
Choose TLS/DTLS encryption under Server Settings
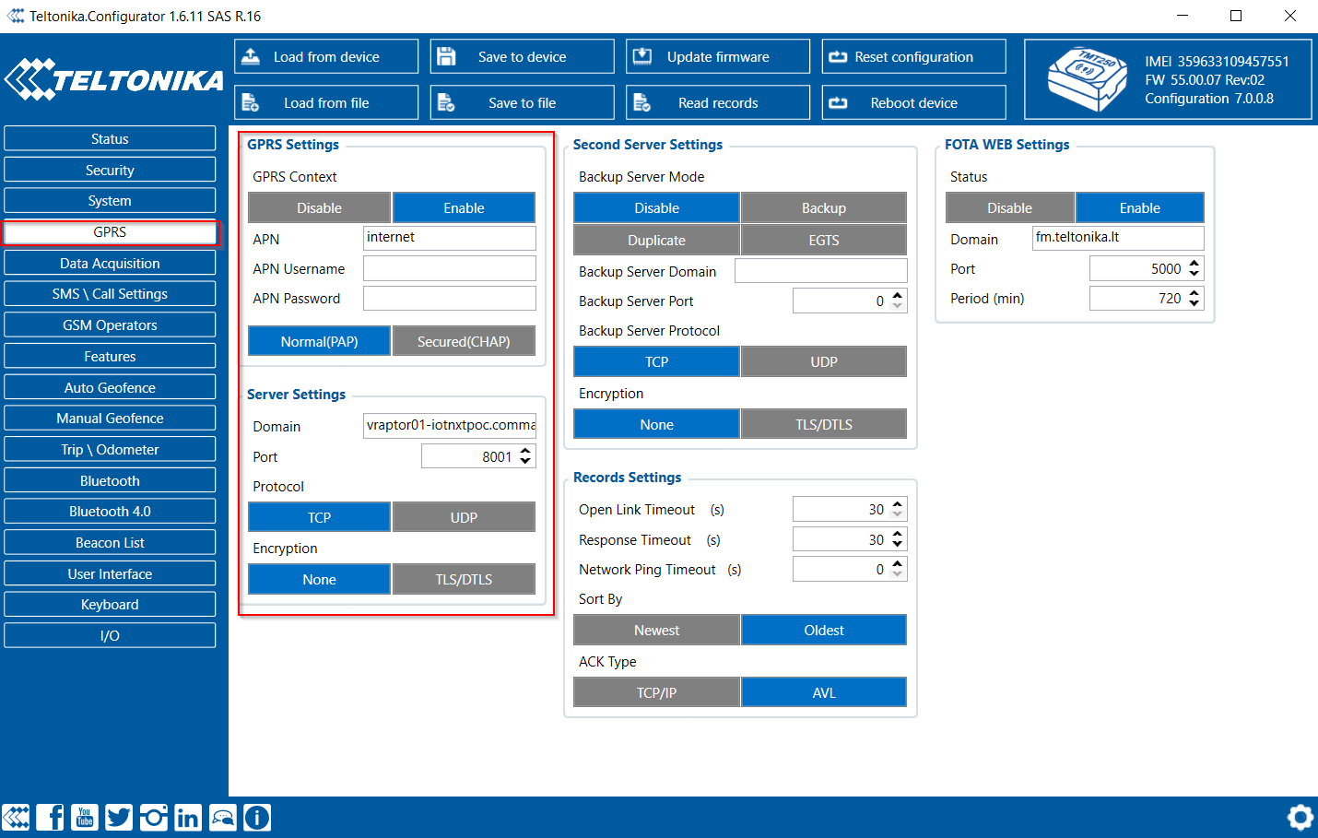[464, 579]
